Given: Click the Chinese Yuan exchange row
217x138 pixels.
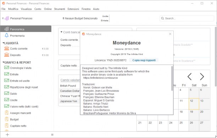Looking at the screenshot, I should tap(69, 96).
